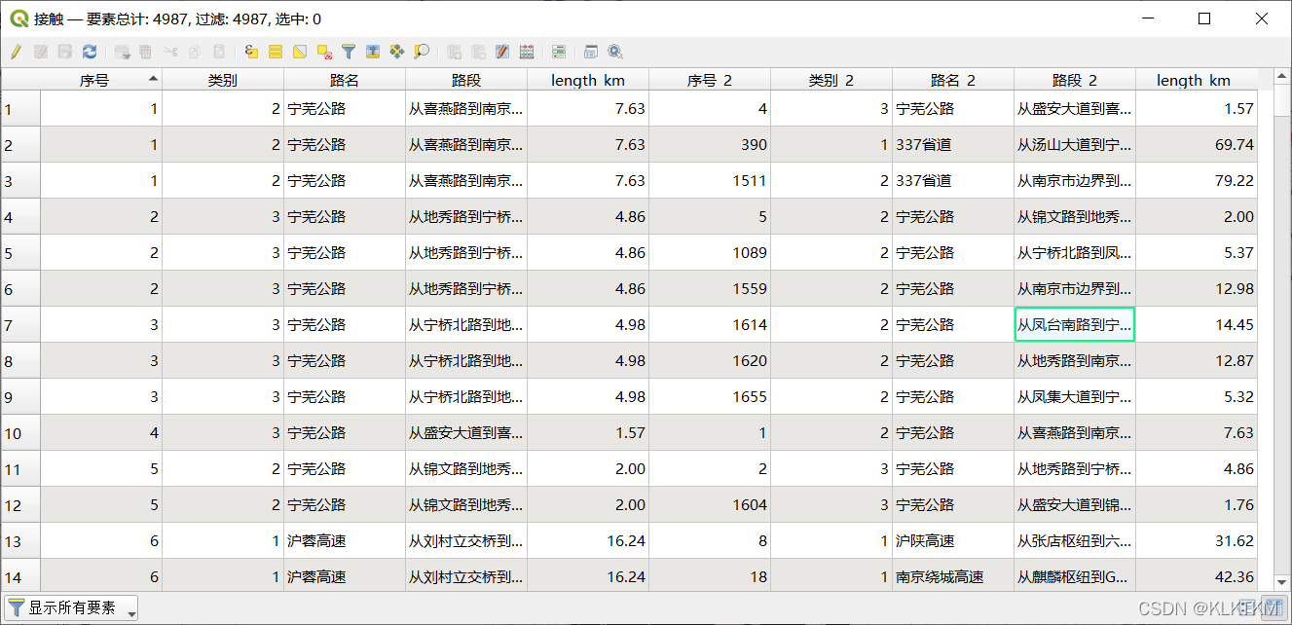1292x625 pixels.
Task: Sort by the 序号 column header
Action: pos(101,80)
